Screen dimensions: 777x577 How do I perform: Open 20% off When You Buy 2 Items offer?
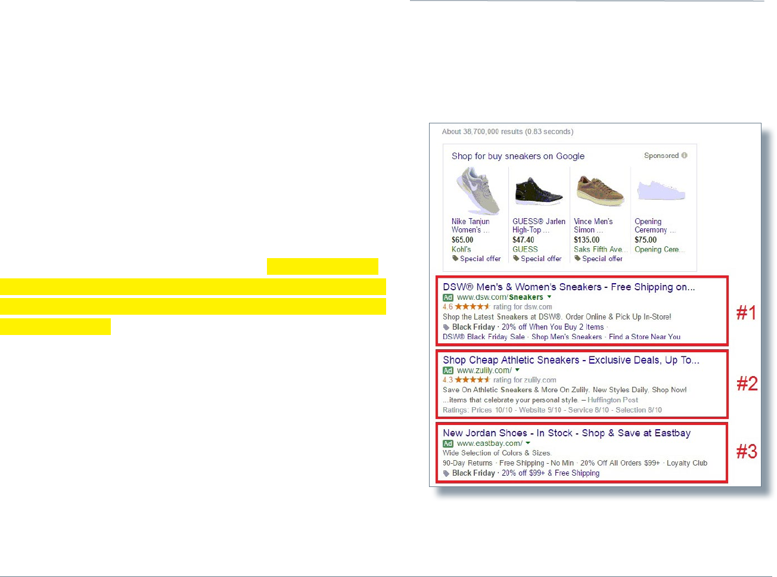(x=552, y=327)
